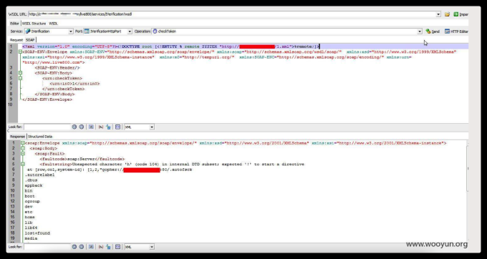This screenshot has width=487, height=259.
Task: Select the Response tab
Action: (17, 137)
